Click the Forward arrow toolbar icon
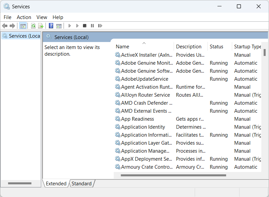The width and height of the screenshot is (269, 197). [12, 26]
